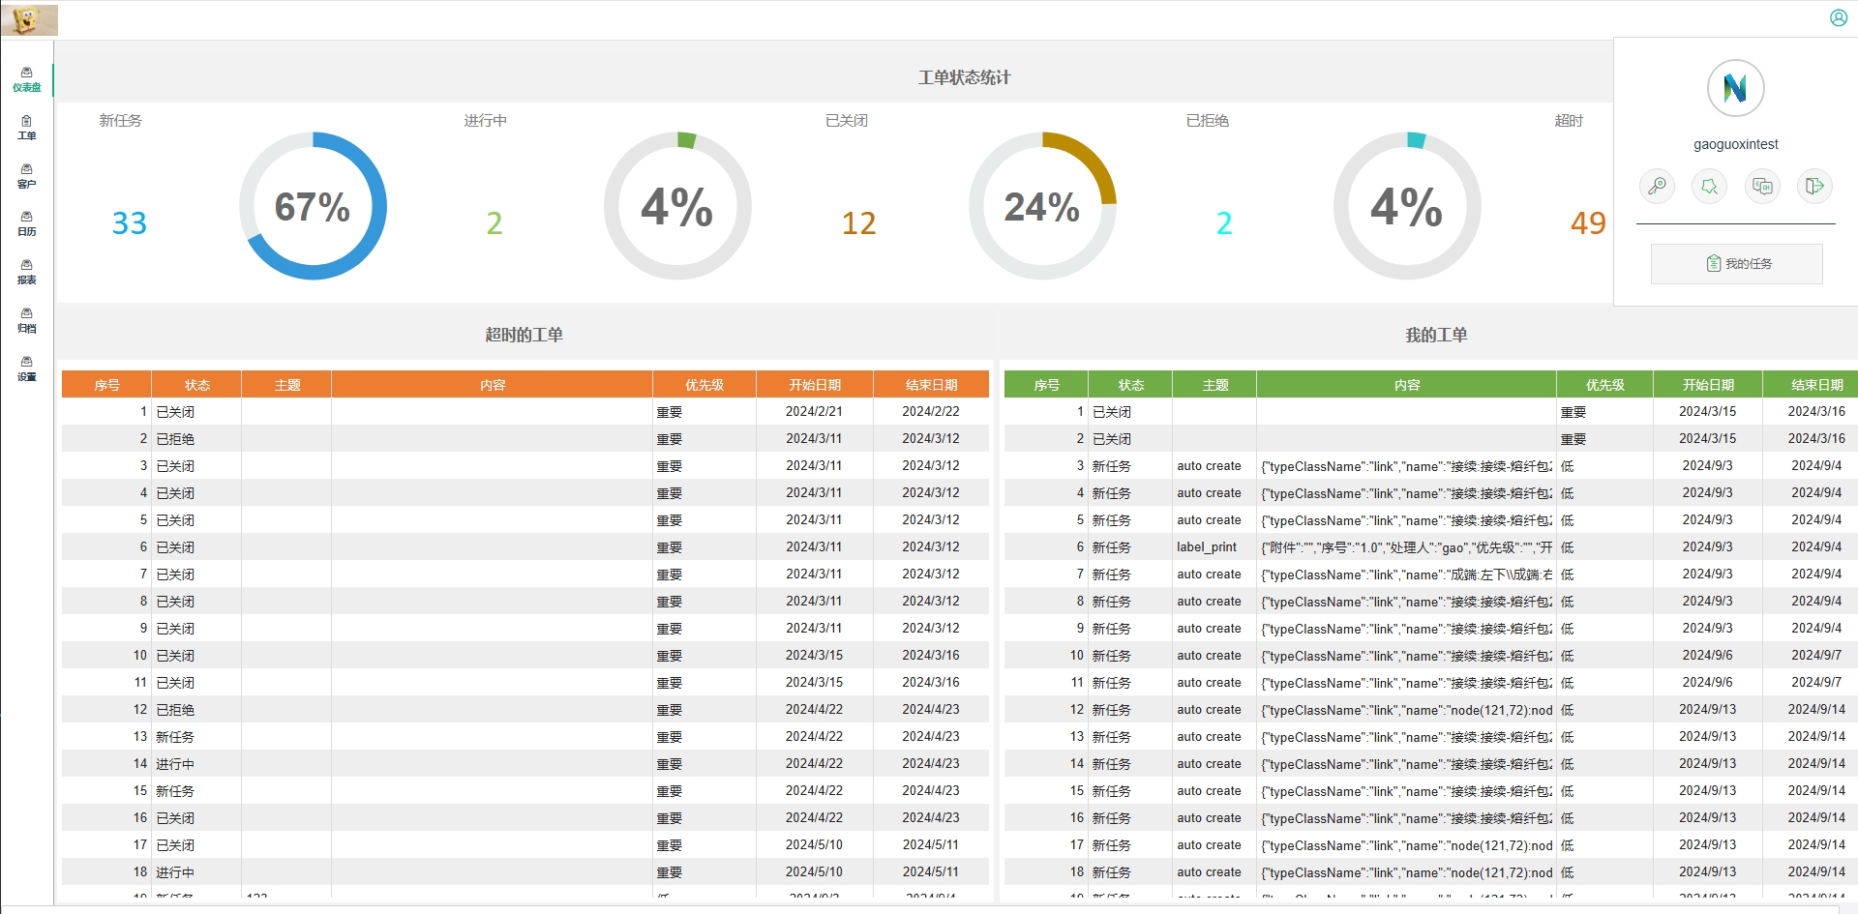1858x914 pixels.
Task: Click the 24% closed donut chart
Action: click(x=1042, y=206)
